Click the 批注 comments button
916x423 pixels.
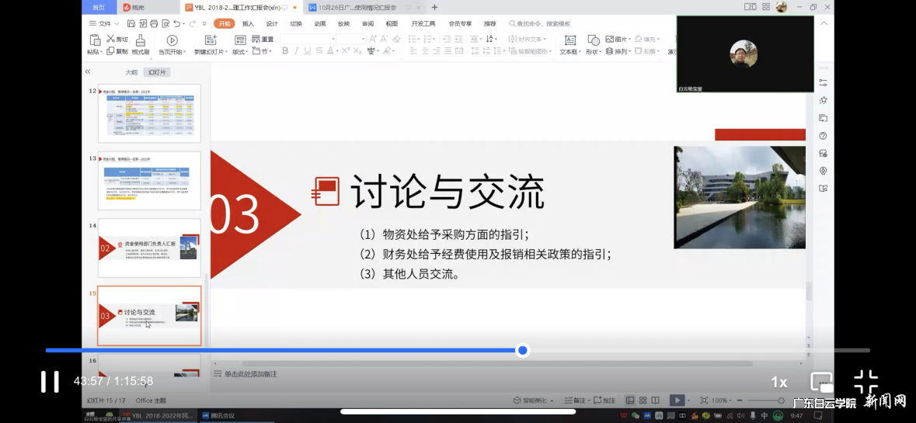[604, 400]
